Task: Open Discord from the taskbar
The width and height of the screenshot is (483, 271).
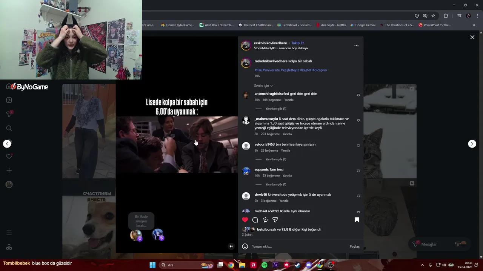Action: tap(309, 265)
